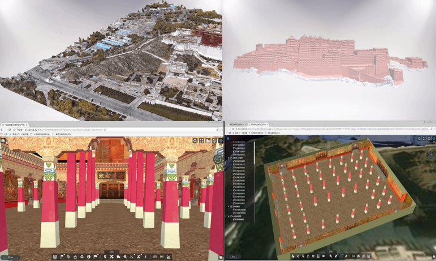The image size is (436, 261).
Task: Start the airplane flight tool in left toolbar
Action: [x=111, y=256]
